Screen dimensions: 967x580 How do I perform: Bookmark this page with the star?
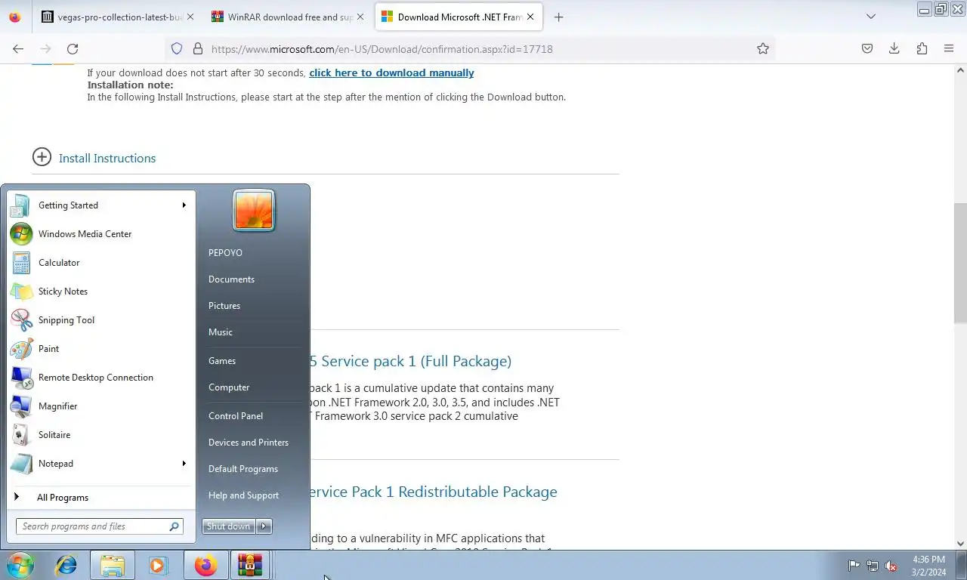click(763, 49)
